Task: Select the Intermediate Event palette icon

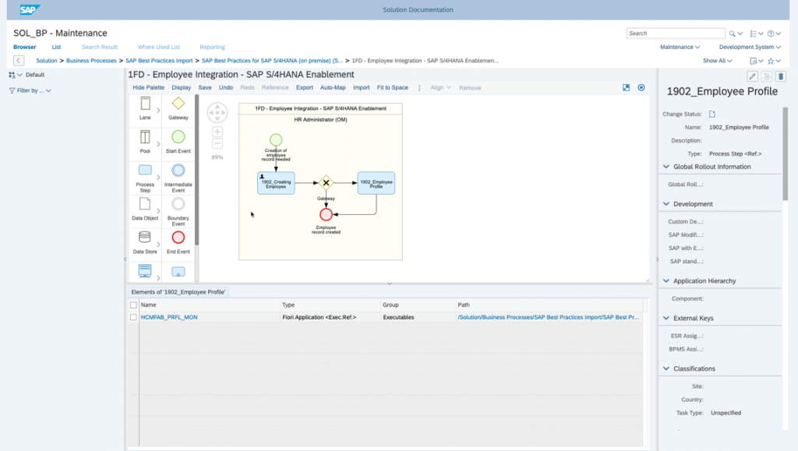Action: [x=178, y=171]
